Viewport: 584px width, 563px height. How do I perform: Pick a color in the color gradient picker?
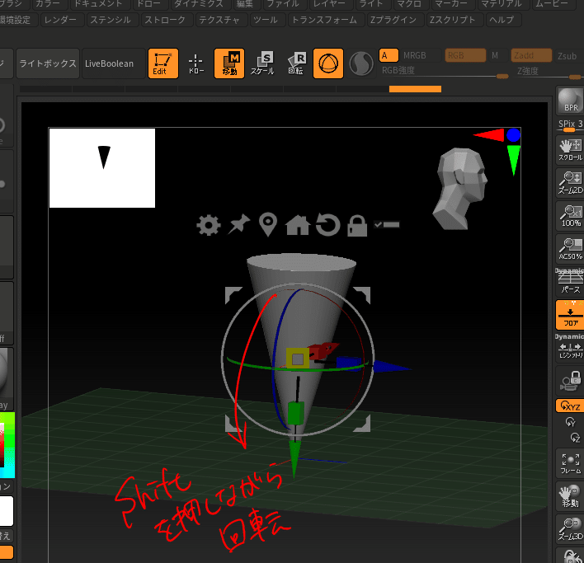[7, 444]
